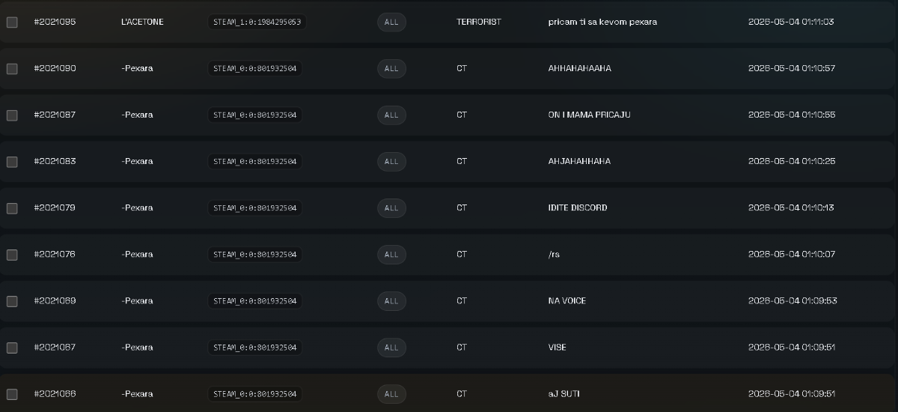Check the box for message #2021095
The height and width of the screenshot is (412, 898).
[12, 22]
